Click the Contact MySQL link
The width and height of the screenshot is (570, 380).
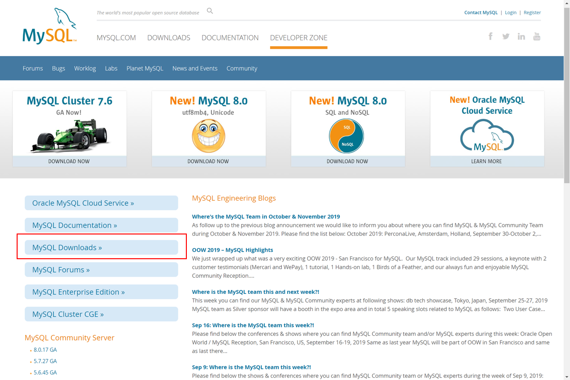481,12
